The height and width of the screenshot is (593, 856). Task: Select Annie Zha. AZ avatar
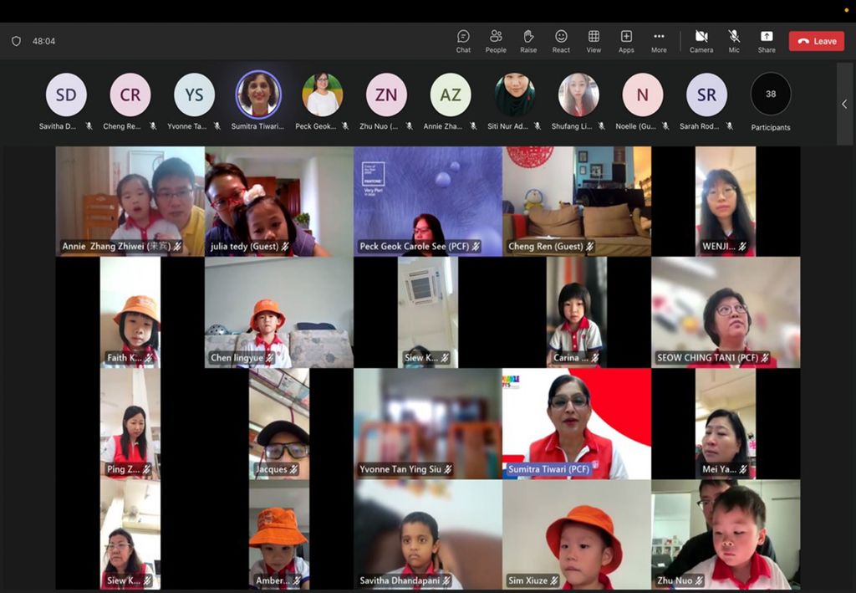click(451, 95)
